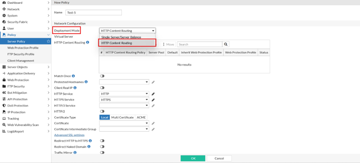Click Protected Hostnames info icon
The width and height of the screenshot is (360, 163).
tap(86, 82)
